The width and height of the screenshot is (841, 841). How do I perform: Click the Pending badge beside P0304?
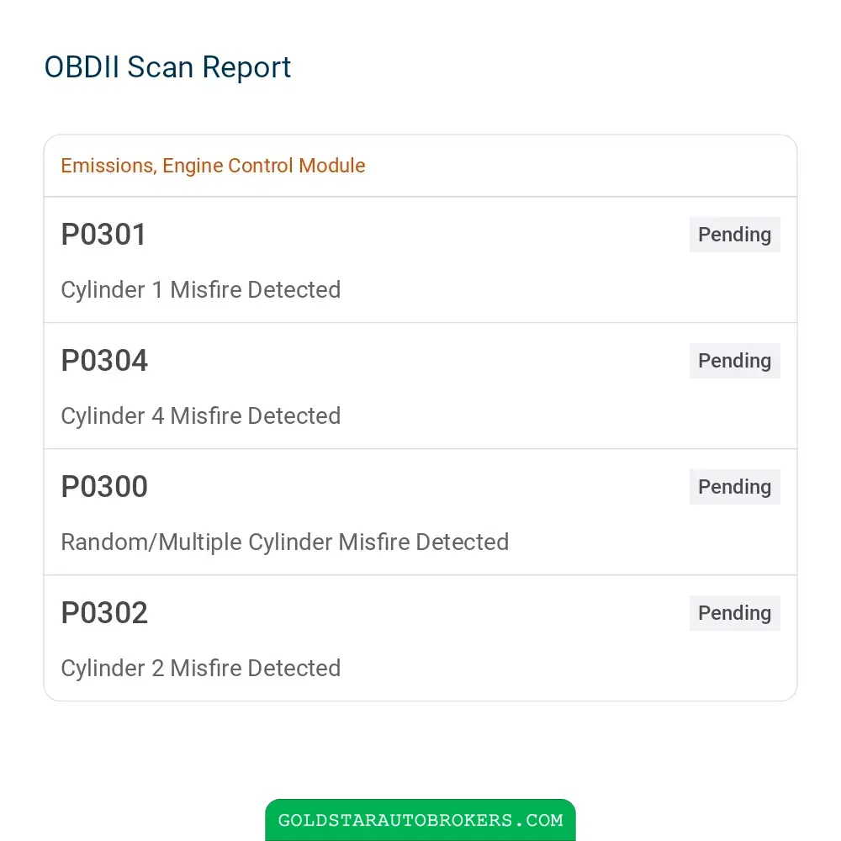[x=734, y=361]
